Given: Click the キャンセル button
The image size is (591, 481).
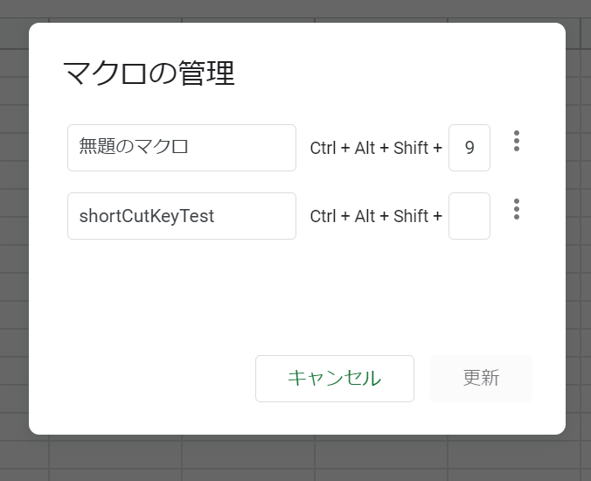Looking at the screenshot, I should (x=335, y=379).
